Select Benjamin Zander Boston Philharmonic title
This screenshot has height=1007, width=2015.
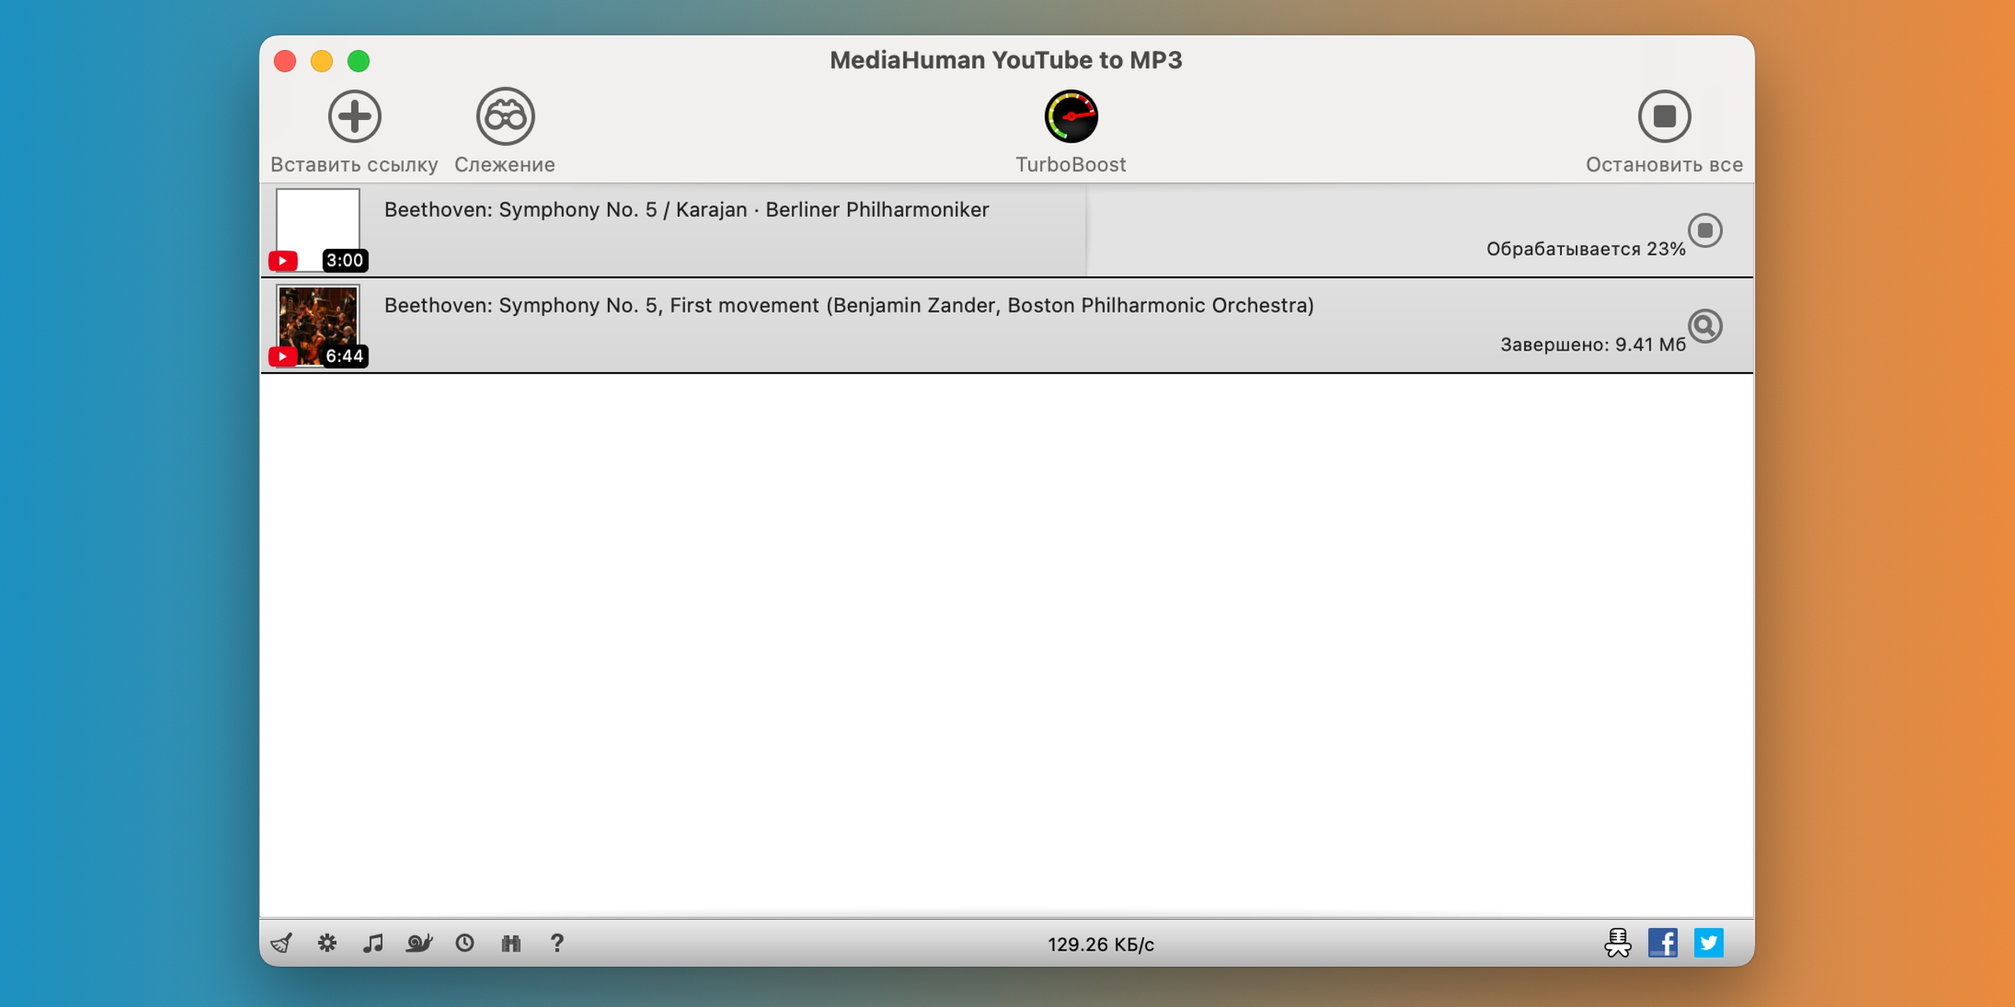(x=849, y=306)
